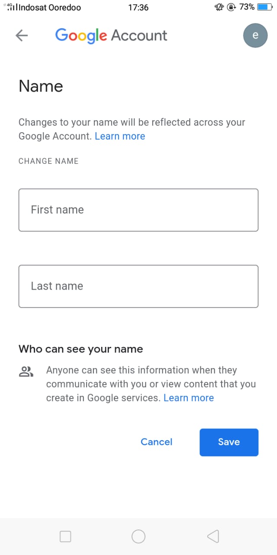277x555 pixels.
Task: Tap the muted vibrate status icon
Action: pos(219,7)
